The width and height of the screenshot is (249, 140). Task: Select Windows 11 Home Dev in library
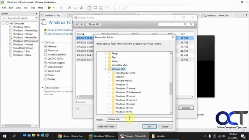pos(25,37)
